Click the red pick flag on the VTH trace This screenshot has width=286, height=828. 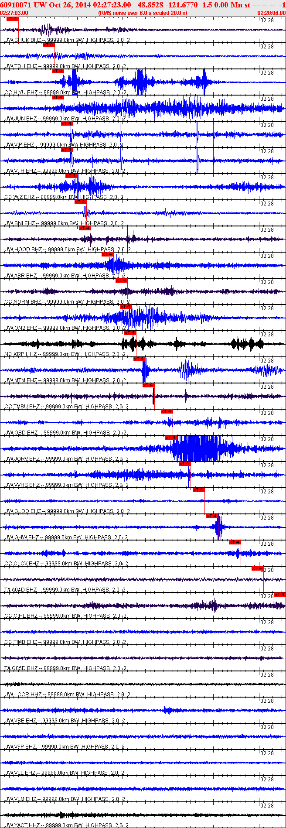tap(67, 150)
